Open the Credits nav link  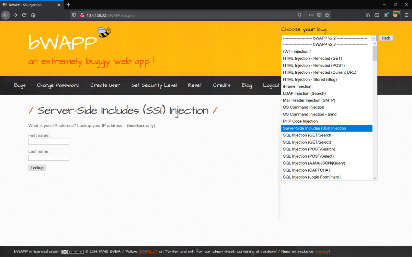coord(221,85)
